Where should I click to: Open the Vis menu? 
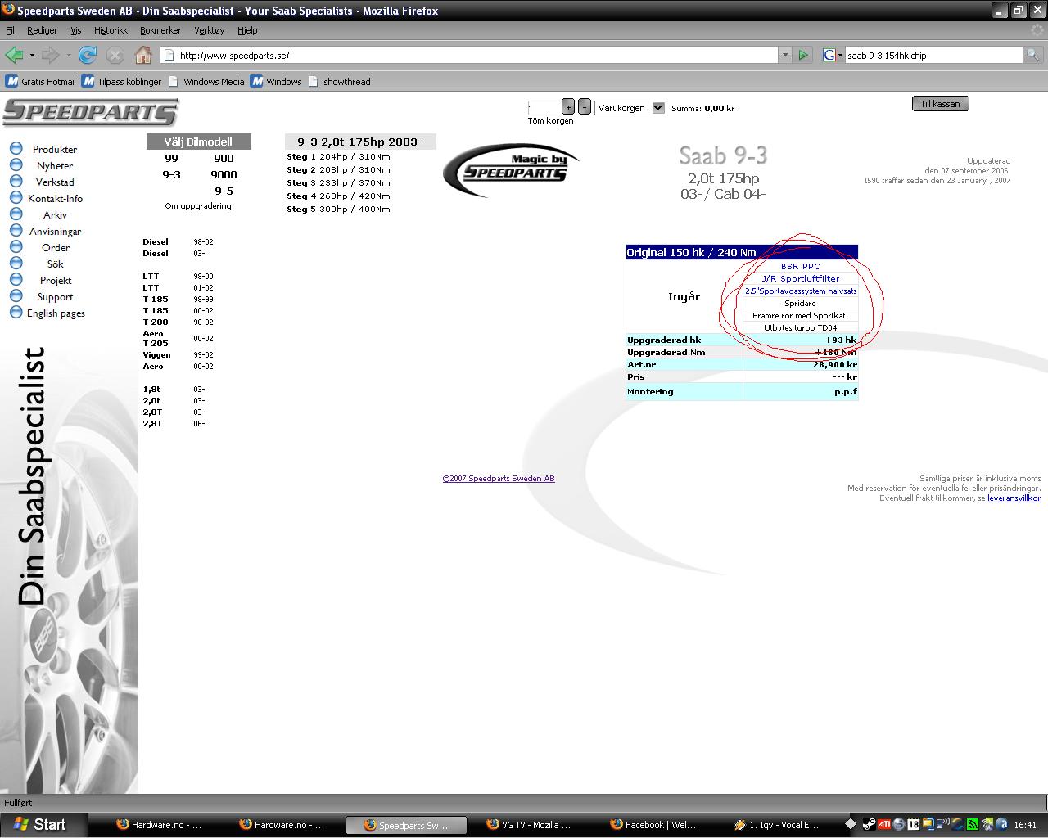(x=75, y=30)
